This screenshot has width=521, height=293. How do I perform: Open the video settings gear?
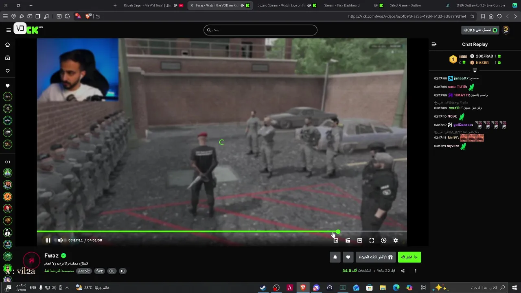point(395,241)
